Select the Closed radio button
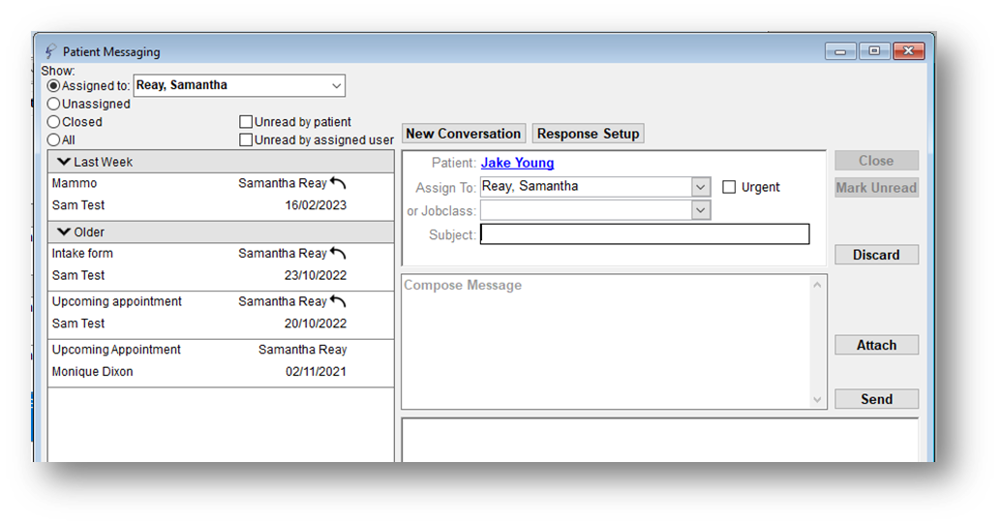 (53, 121)
